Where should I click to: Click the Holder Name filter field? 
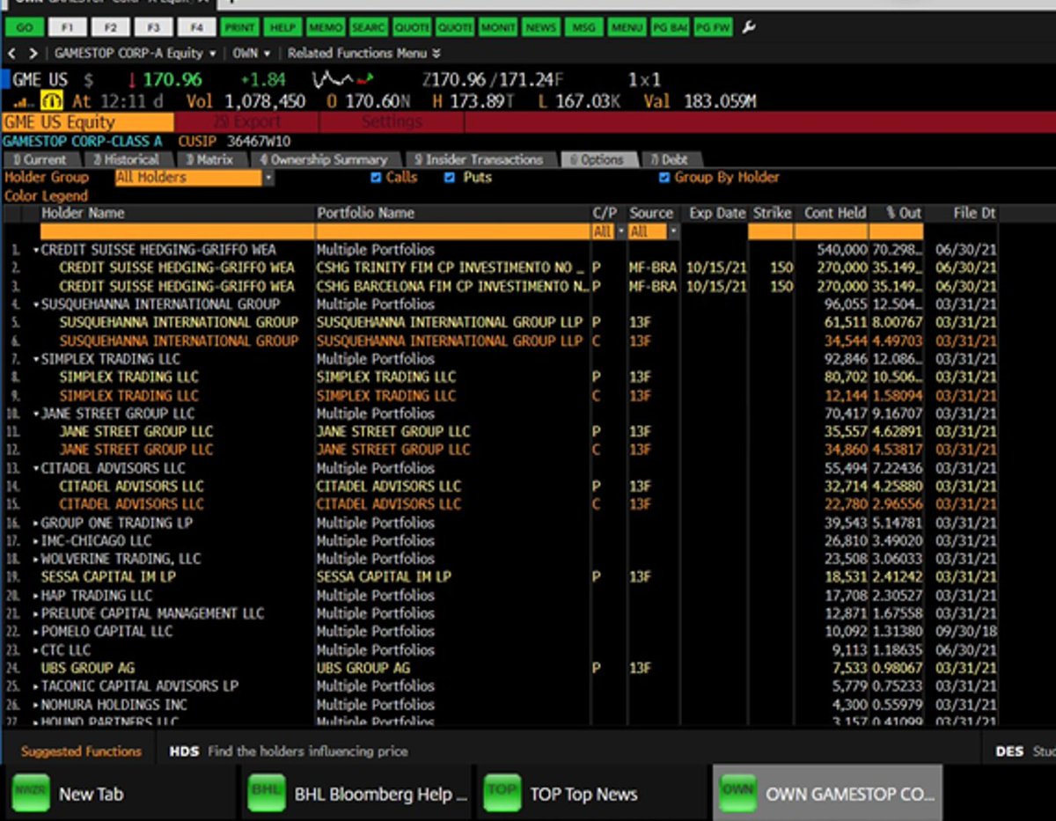pos(177,231)
